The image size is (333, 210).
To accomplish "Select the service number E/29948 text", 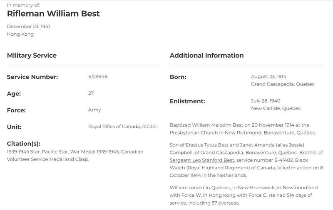I will tap(98, 76).
